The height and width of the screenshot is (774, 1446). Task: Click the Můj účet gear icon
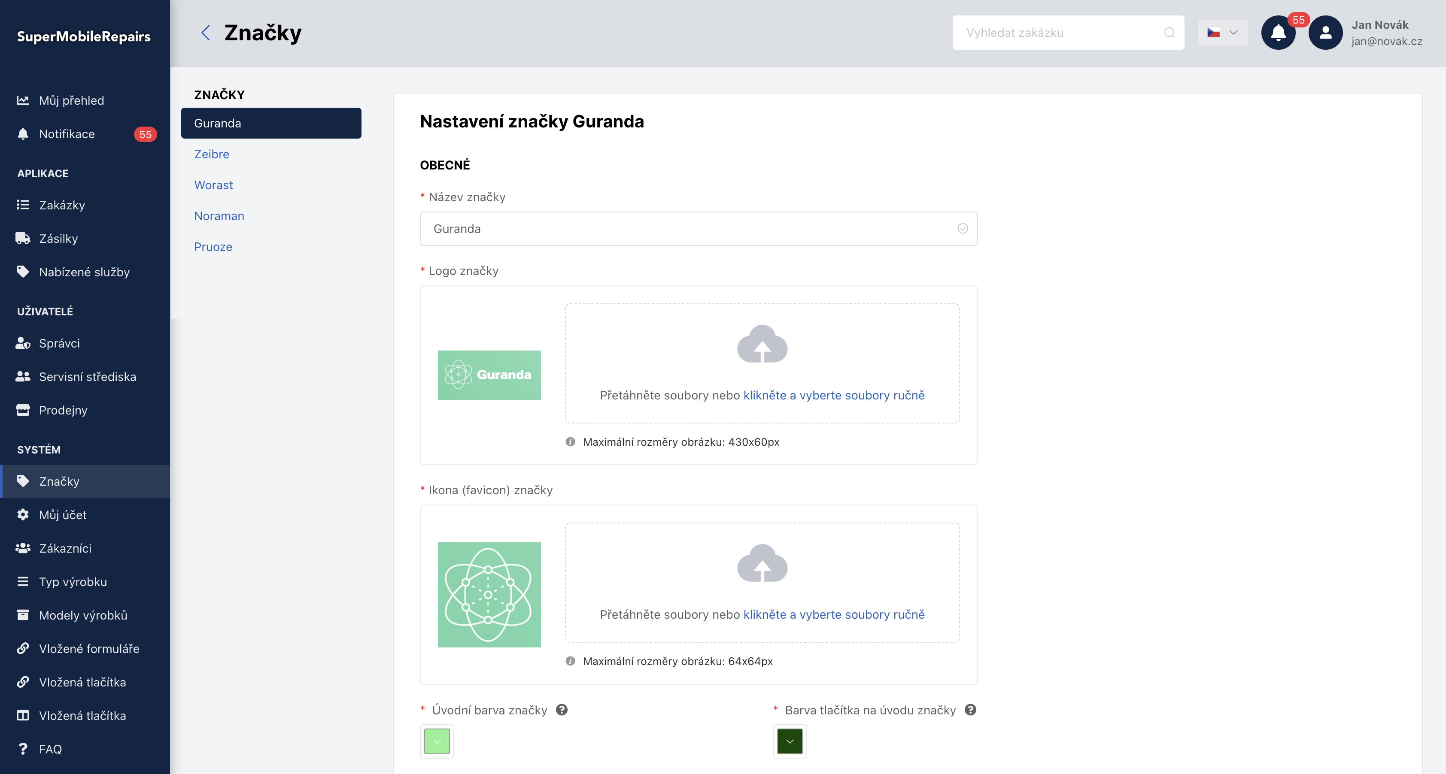22,514
